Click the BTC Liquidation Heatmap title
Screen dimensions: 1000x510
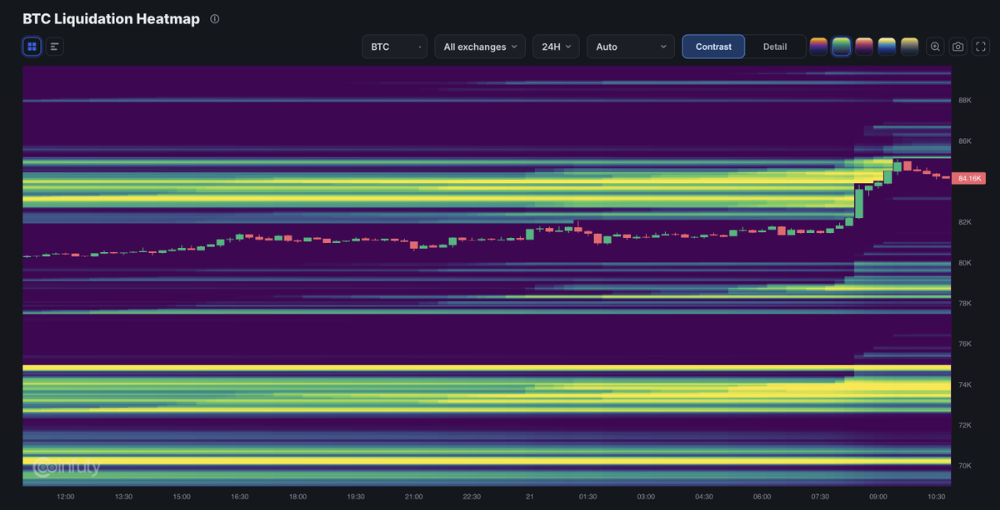[111, 18]
